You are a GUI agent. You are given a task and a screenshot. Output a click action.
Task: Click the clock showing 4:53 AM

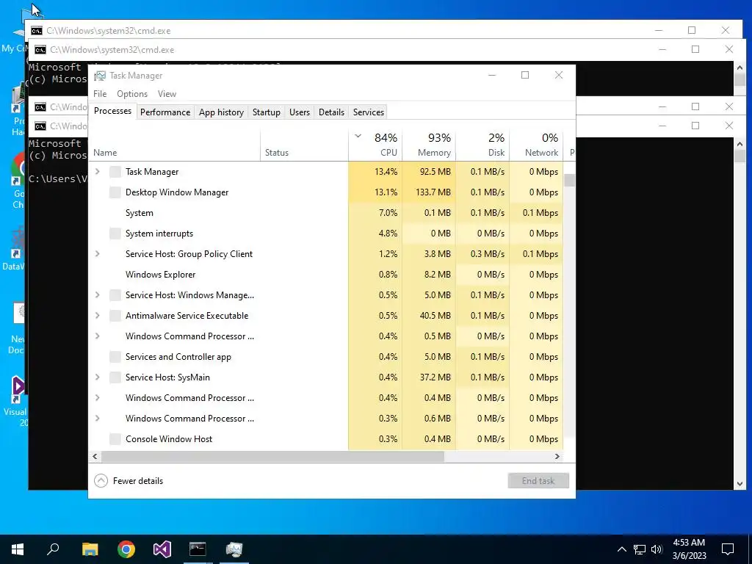click(689, 543)
